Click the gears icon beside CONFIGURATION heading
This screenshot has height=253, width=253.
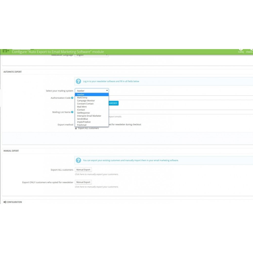pos(5,202)
